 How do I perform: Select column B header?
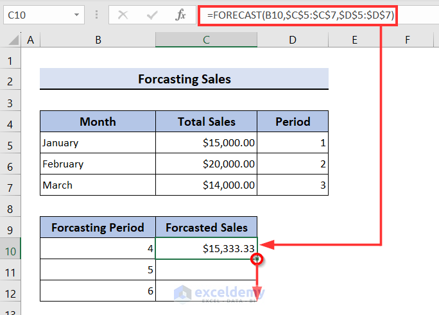click(98, 40)
